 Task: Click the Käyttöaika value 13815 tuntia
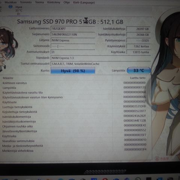[138, 52]
